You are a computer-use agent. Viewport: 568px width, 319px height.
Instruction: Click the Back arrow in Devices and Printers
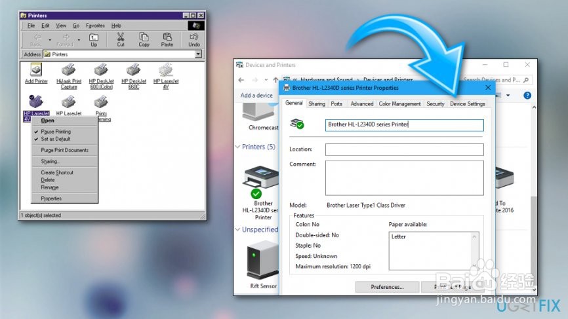tap(241, 80)
